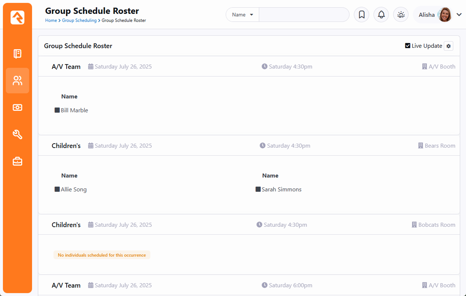466x296 pixels.
Task: Expand the Alisha user menu chevron
Action: point(459,15)
